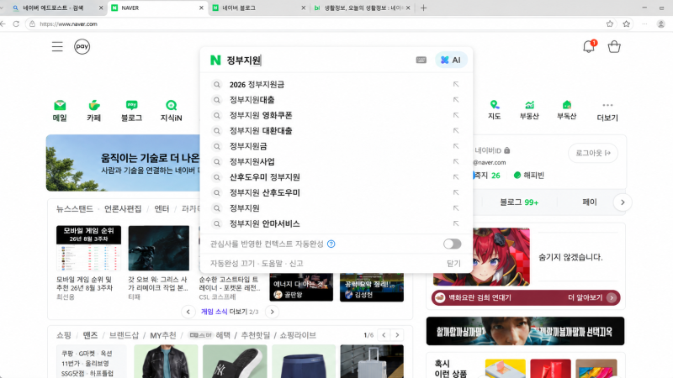The image size is (673, 378).
Task: Select suggestion 정부지원금
Action: coord(248,146)
